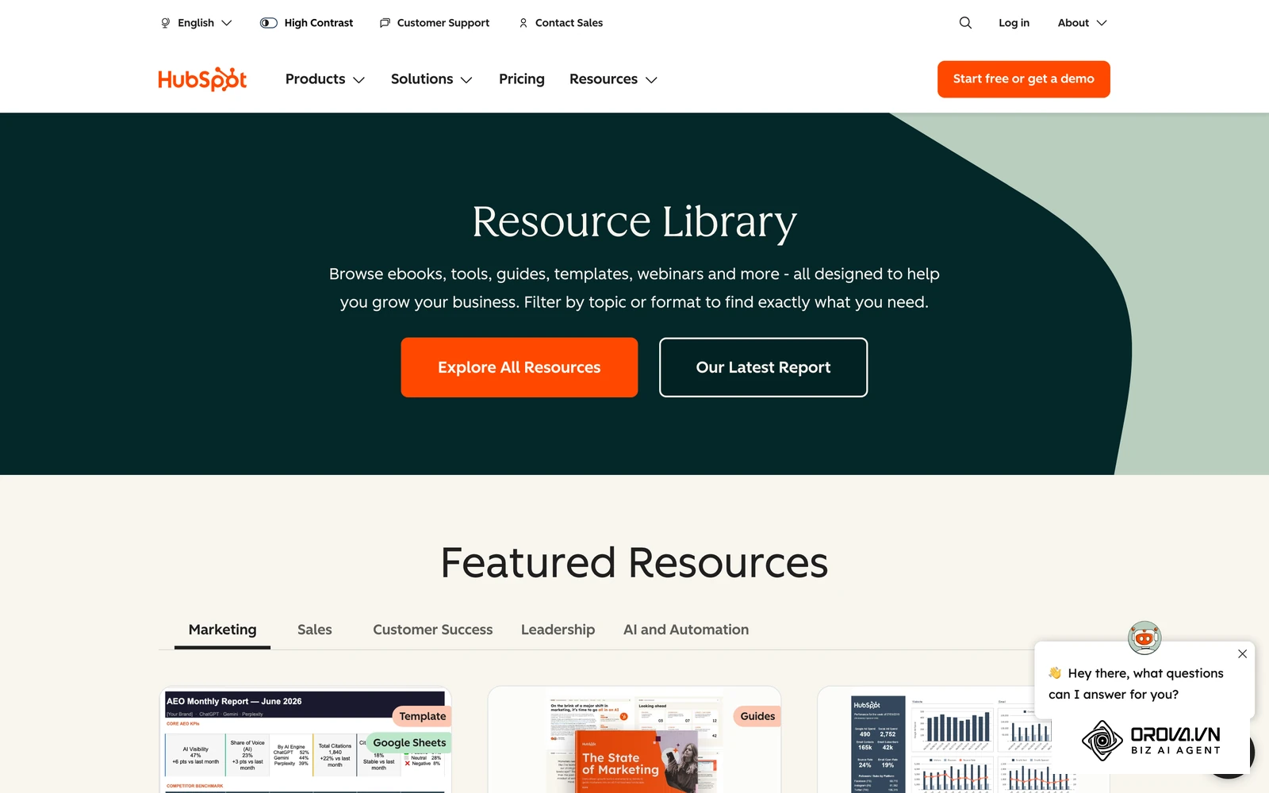Expand the Resources menu
Viewport: 1269px width, 793px height.
pos(613,79)
